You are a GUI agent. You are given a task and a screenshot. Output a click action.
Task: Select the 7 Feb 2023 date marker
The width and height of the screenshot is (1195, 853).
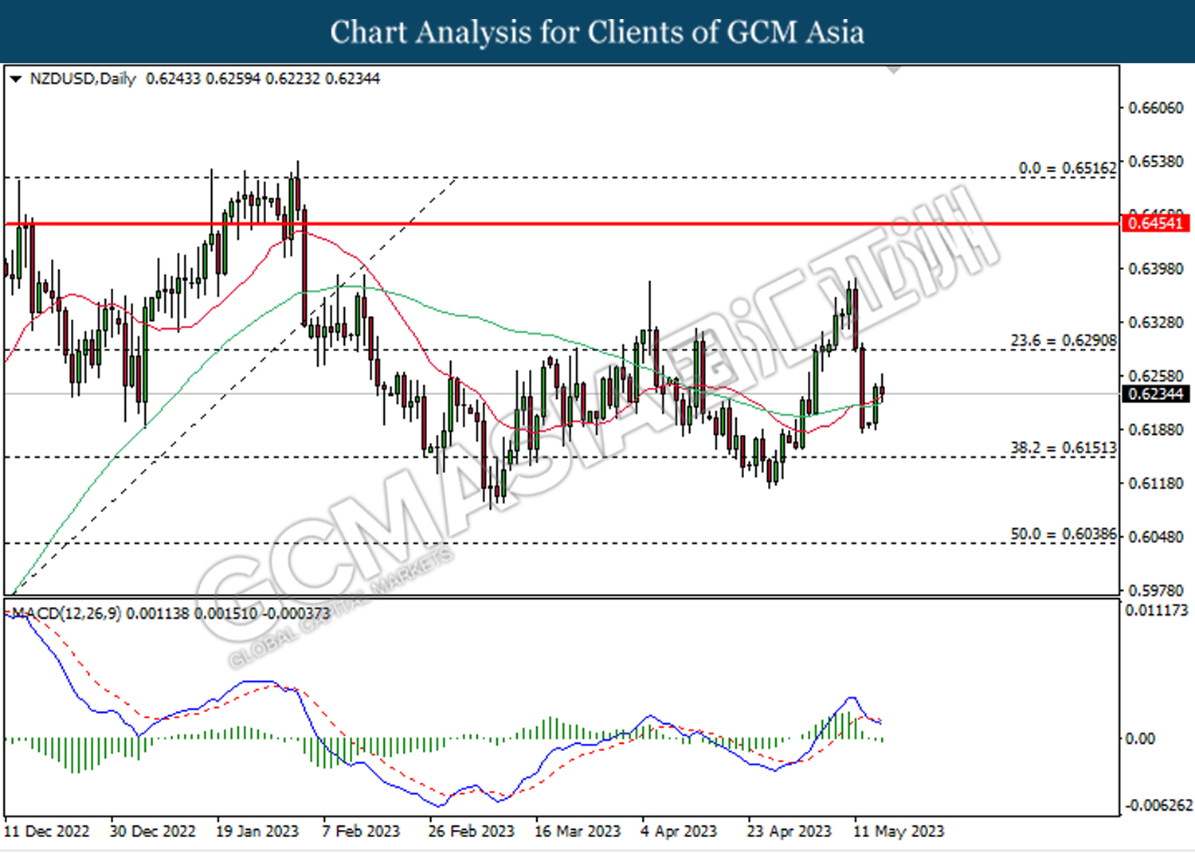pyautogui.click(x=361, y=831)
